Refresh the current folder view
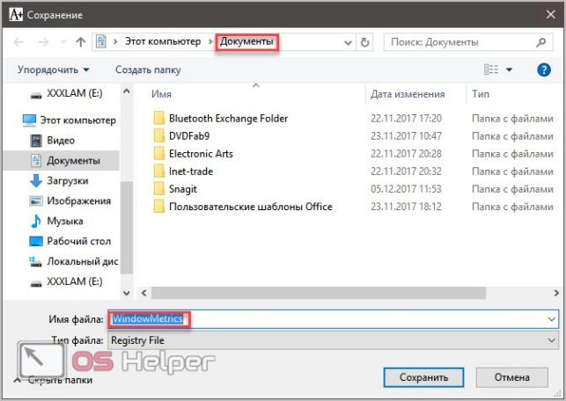Screen dimensions: 566x401 [x=365, y=42]
